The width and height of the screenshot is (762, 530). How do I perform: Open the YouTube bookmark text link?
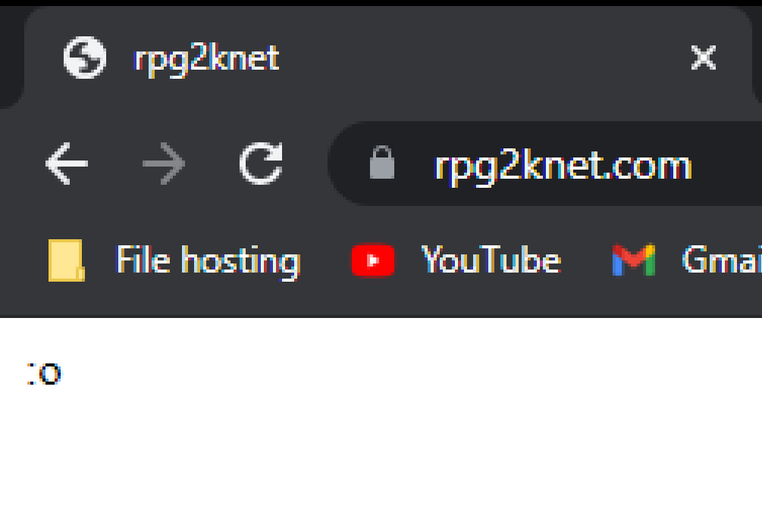[491, 260]
